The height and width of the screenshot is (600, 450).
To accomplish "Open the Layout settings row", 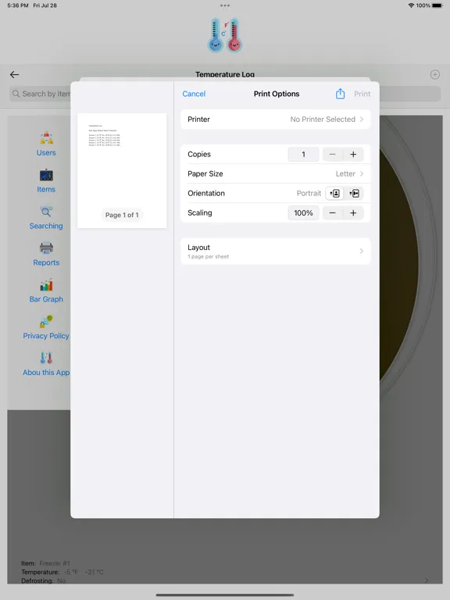I will tap(276, 252).
